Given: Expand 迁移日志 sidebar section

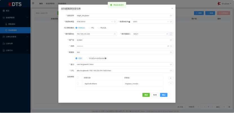Looking at the screenshot, I should tap(15, 50).
